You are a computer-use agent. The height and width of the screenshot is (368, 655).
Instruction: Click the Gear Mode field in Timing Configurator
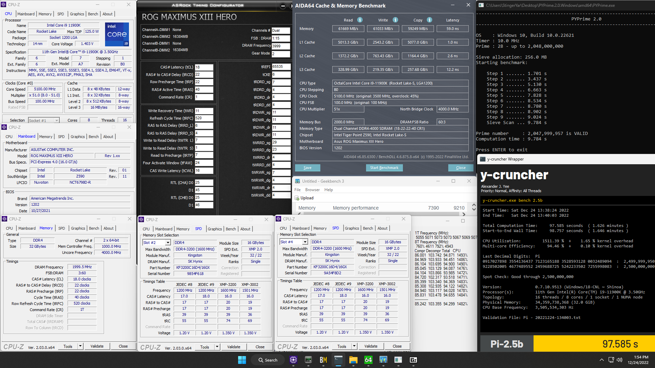tap(281, 53)
